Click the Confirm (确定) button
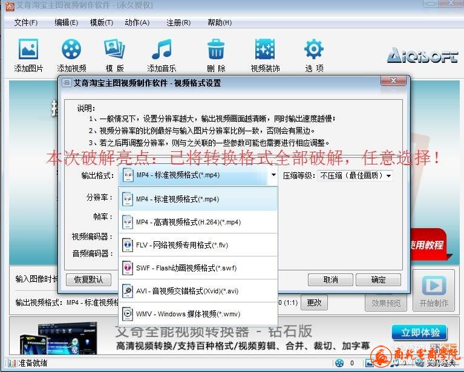The width and height of the screenshot is (464, 372). (378, 279)
